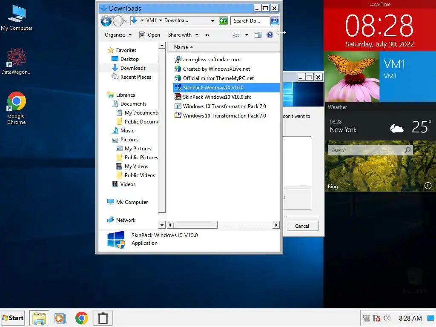Screen dimensions: 436x327
Task: Click the Start button
Action: click(13, 318)
